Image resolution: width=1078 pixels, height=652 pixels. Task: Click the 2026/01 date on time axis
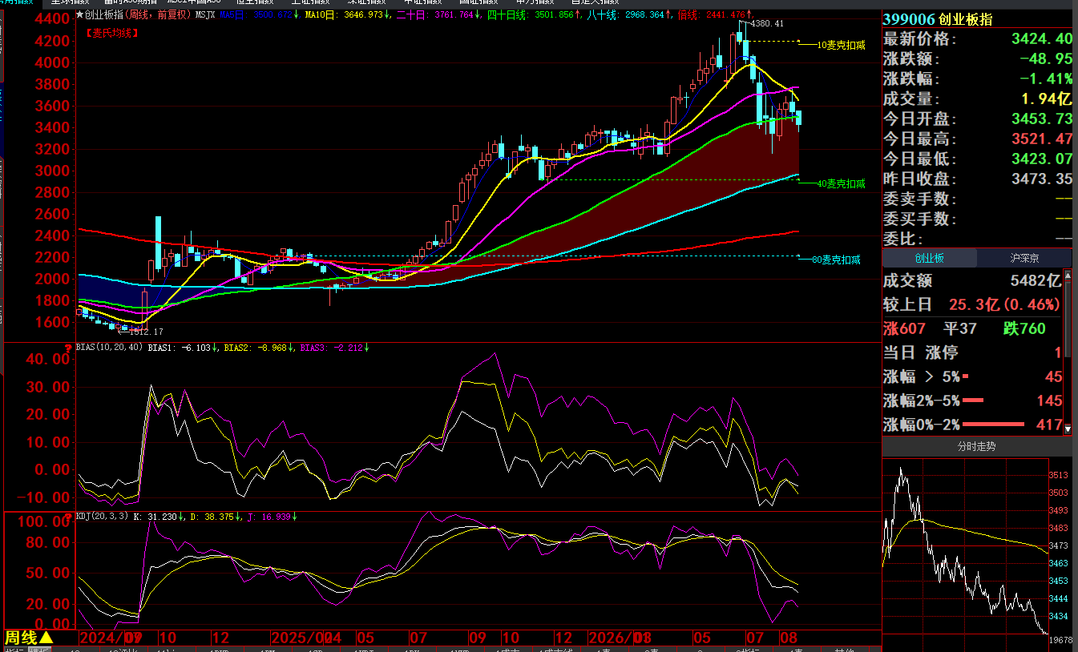click(x=619, y=638)
